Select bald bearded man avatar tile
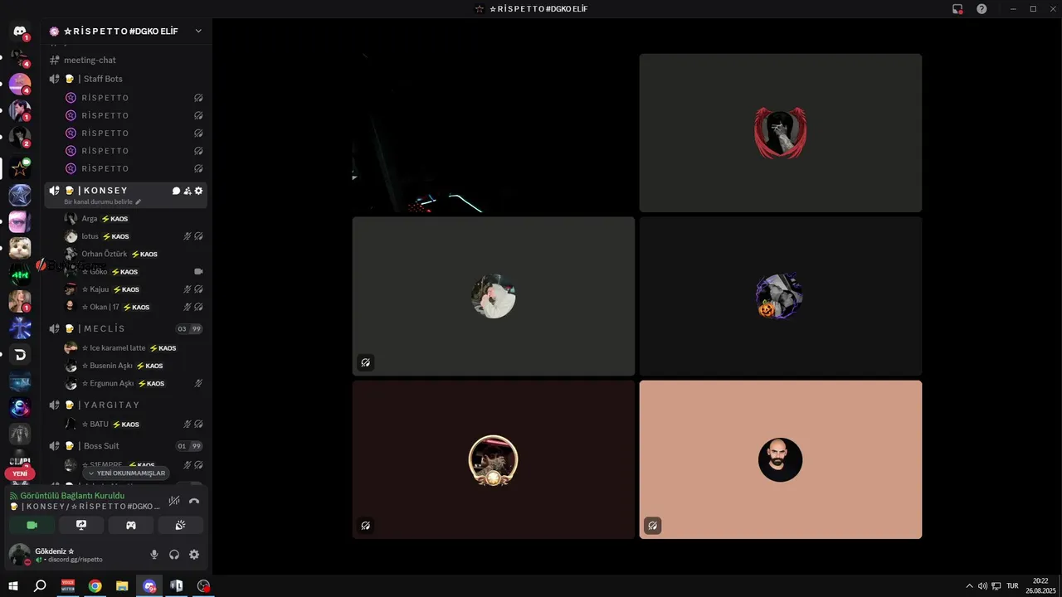Image resolution: width=1062 pixels, height=597 pixels. (x=780, y=459)
